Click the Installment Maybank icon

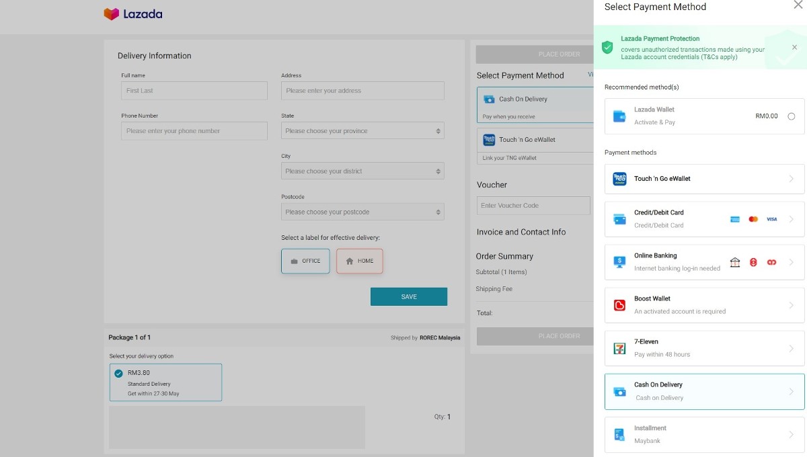point(619,434)
